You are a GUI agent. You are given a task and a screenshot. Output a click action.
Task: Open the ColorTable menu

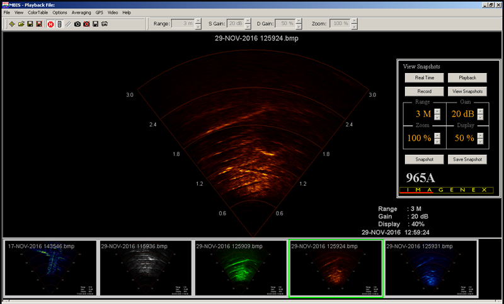click(x=38, y=13)
